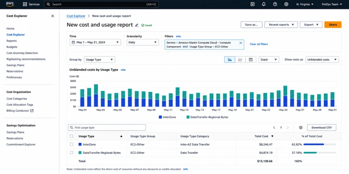Viewport: 349px width, 174px height.
Task: Click DataTransfer-Regional-Bytes legend swatch
Action: tap(188, 117)
